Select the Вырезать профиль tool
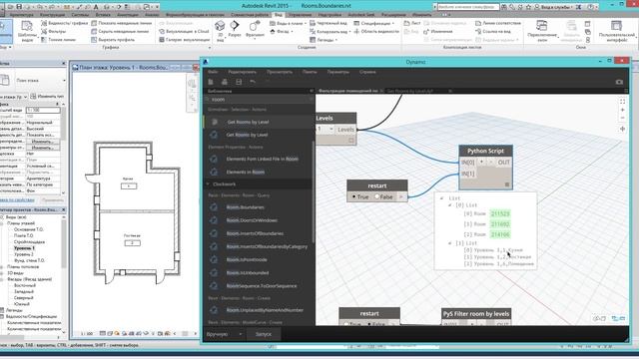The height and width of the screenshot is (359, 639). (x=113, y=40)
